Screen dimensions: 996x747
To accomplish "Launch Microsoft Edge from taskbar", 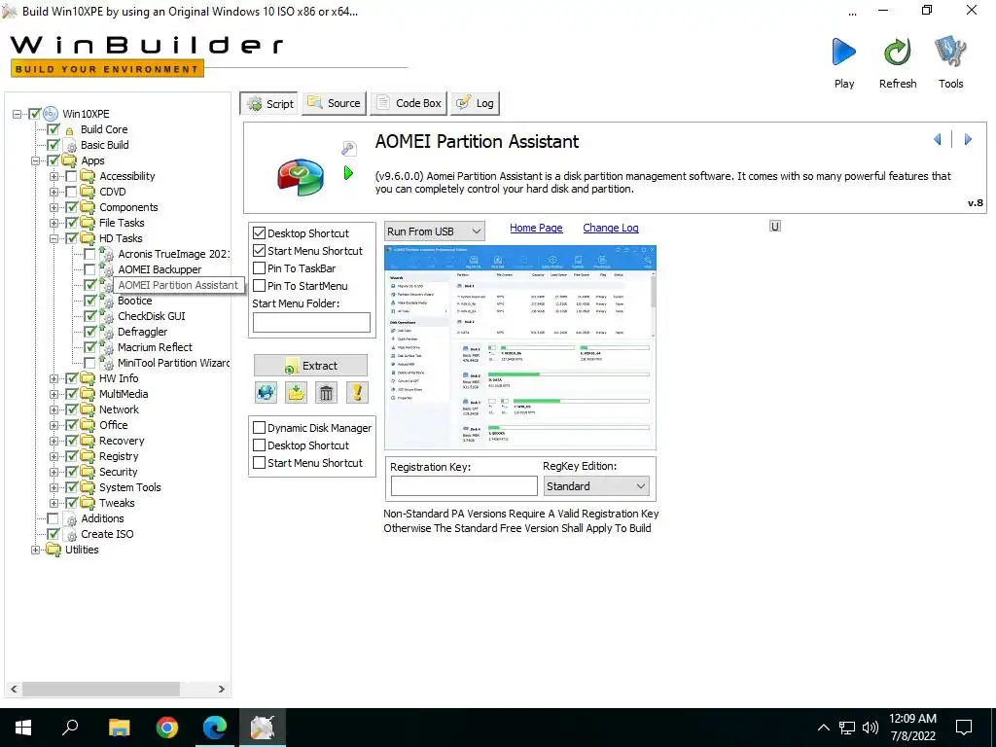I will tap(215, 728).
